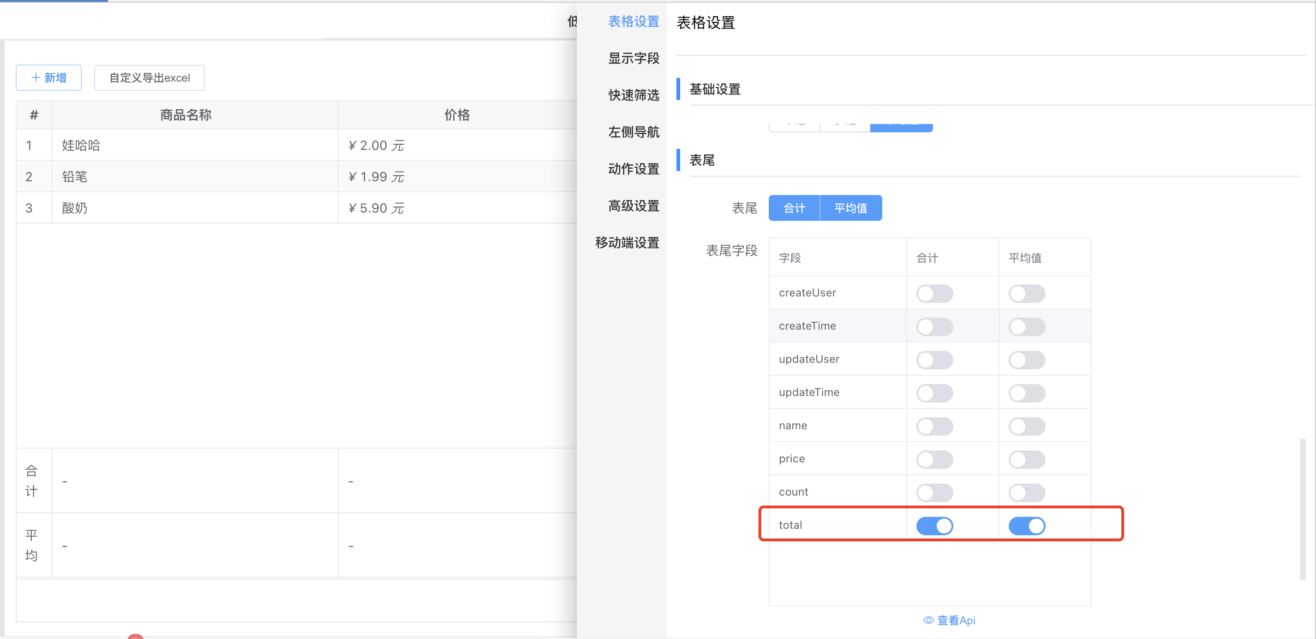Image resolution: width=1316 pixels, height=639 pixels.
Task: Click the plus icon on 新增 button
Action: pyautogui.click(x=36, y=77)
